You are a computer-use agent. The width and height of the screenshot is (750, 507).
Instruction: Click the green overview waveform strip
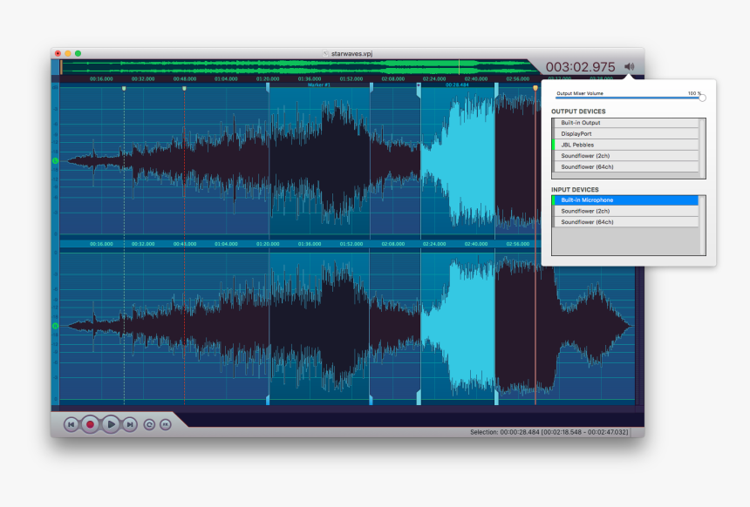297,67
